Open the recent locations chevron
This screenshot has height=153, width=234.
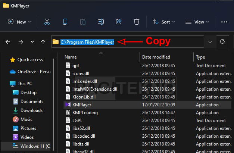(32, 42)
